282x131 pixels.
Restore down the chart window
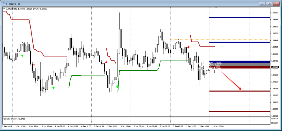coord(269,4)
